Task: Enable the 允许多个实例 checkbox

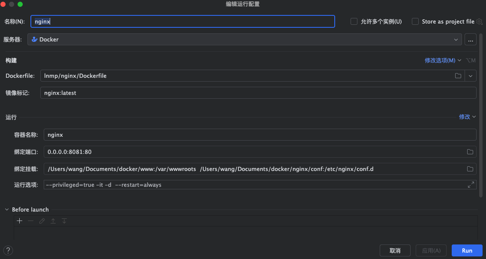Action: pos(354,21)
